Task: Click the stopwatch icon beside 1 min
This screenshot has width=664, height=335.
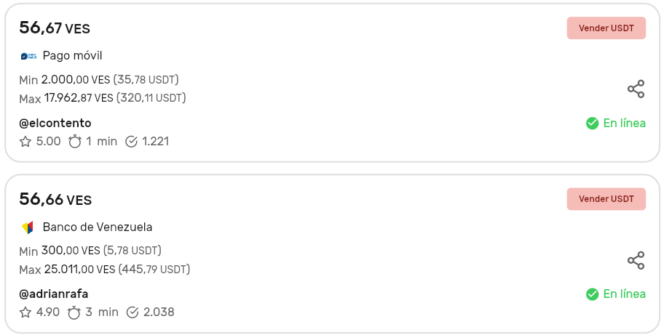Action: [x=75, y=142]
